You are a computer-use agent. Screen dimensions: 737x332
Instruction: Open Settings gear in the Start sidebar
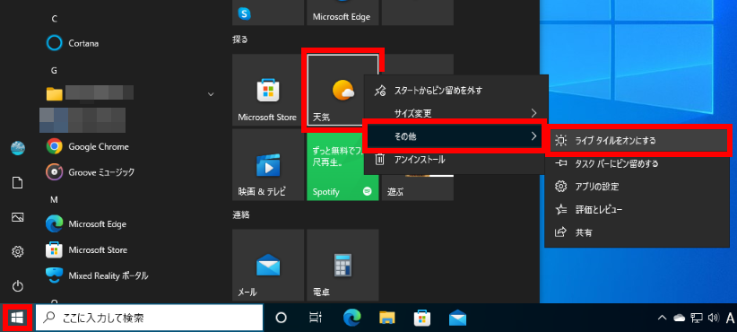(17, 252)
